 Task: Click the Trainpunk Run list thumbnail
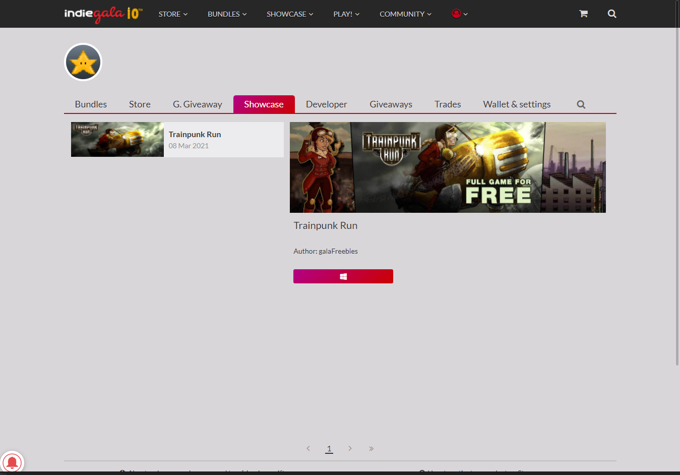[x=117, y=140]
